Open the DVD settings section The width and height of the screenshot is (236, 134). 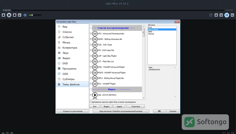pos(72,63)
